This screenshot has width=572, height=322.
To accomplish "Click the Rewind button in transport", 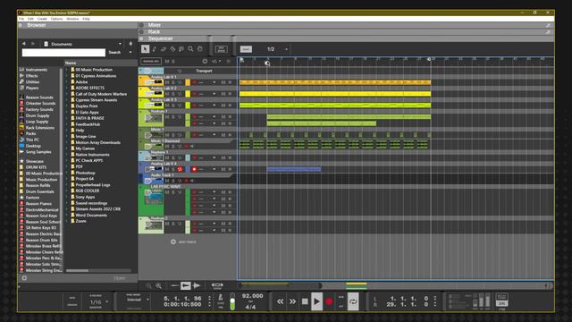I will [280, 301].
